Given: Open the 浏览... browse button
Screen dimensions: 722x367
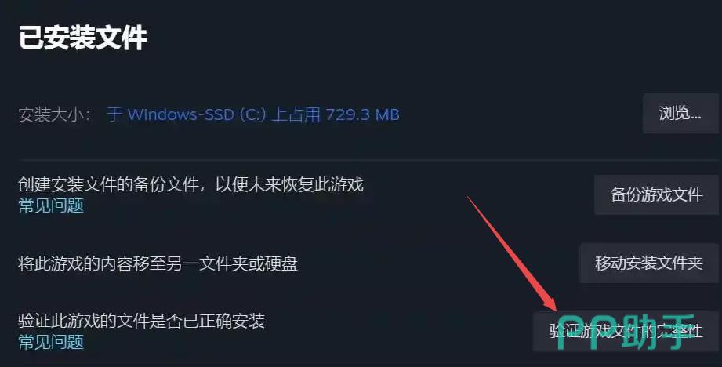Looking at the screenshot, I should click(680, 113).
